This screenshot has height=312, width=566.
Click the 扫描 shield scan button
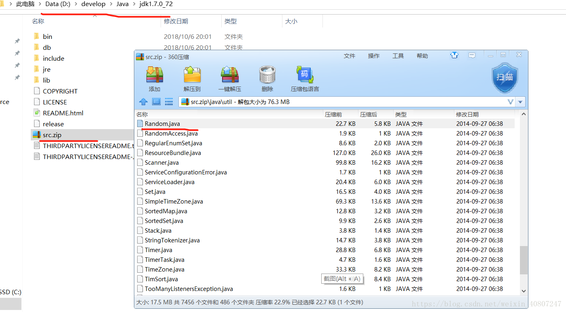[x=505, y=77]
